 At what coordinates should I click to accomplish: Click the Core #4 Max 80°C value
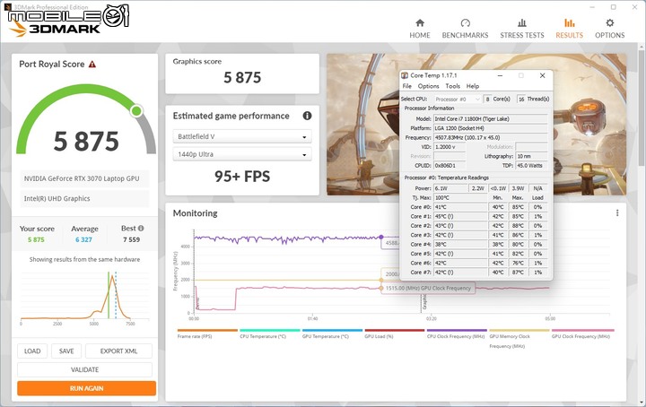coord(518,244)
